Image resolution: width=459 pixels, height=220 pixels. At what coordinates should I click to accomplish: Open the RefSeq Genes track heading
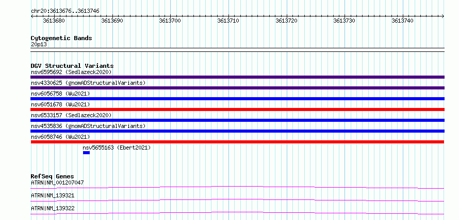53,176
